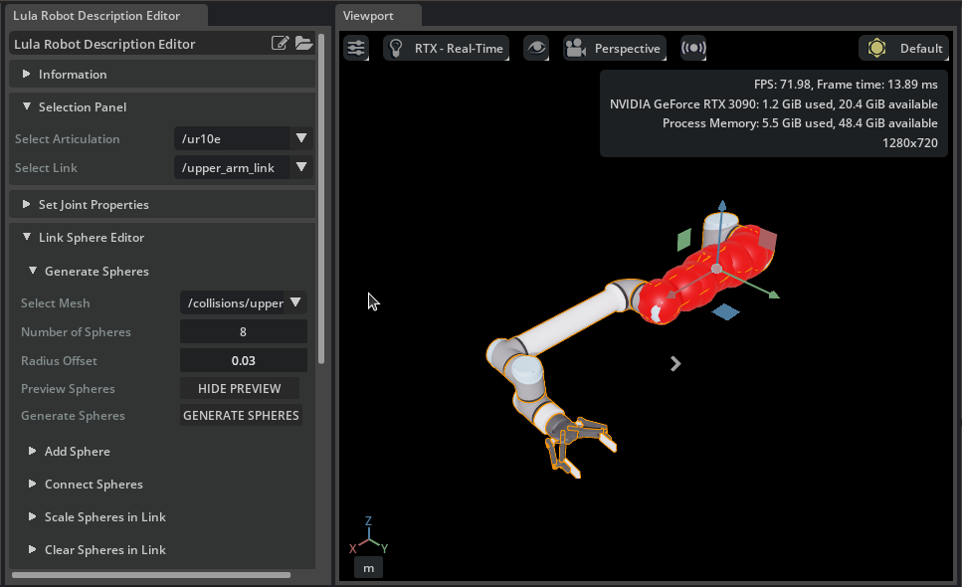This screenshot has width=962, height=587.
Task: Open the RTX - Real-Time renderer menu
Action: click(x=446, y=47)
